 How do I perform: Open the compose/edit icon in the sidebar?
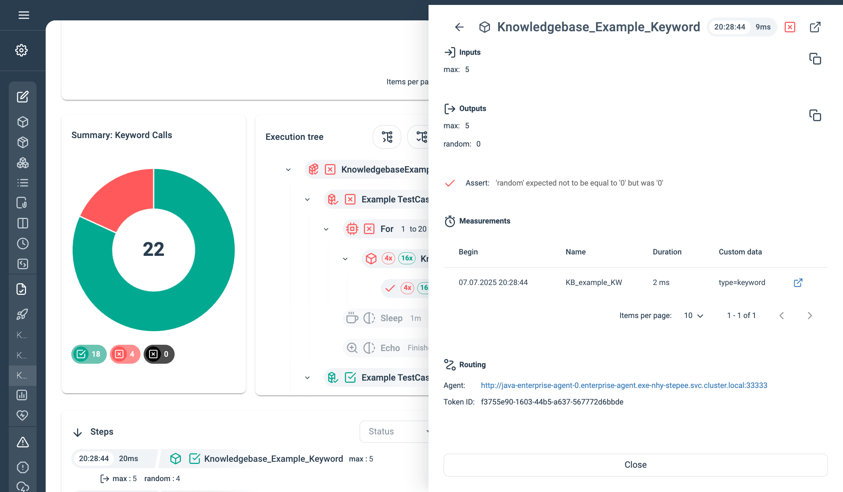tap(22, 97)
